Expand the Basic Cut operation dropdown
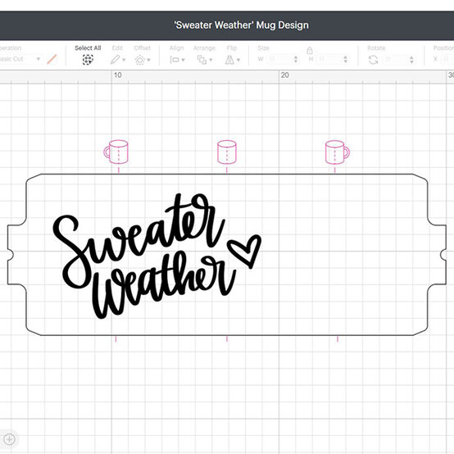Viewport: 454px width, 454px height. (38, 59)
